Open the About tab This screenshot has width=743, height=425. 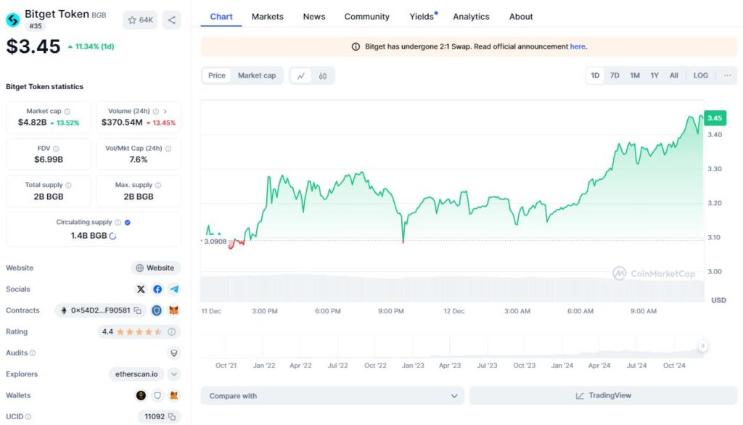(521, 17)
